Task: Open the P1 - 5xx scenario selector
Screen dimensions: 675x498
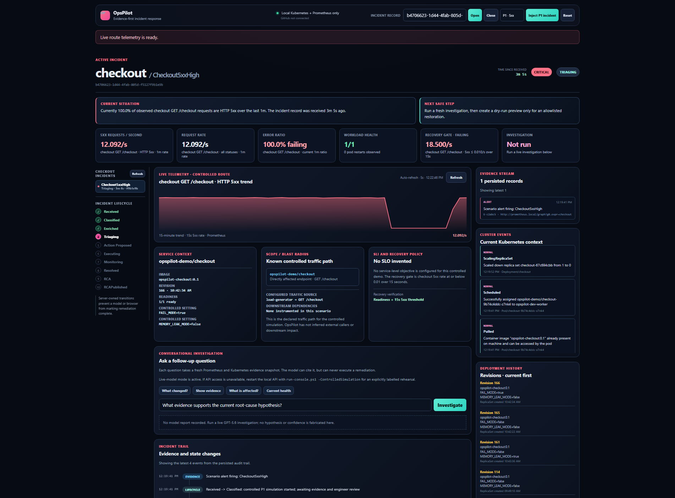Action: [512, 15]
